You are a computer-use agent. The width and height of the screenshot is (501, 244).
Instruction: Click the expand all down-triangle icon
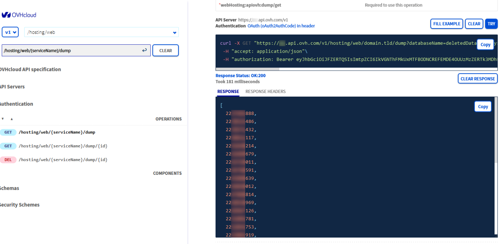pos(3,119)
